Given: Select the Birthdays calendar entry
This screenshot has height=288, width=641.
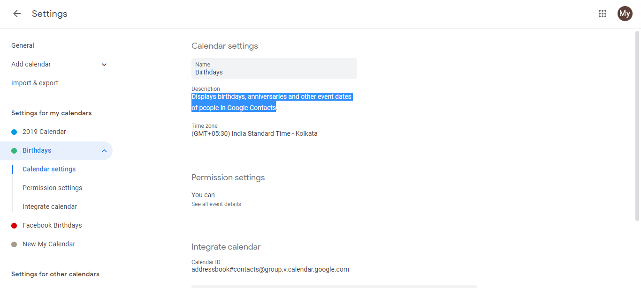Looking at the screenshot, I should (x=37, y=150).
